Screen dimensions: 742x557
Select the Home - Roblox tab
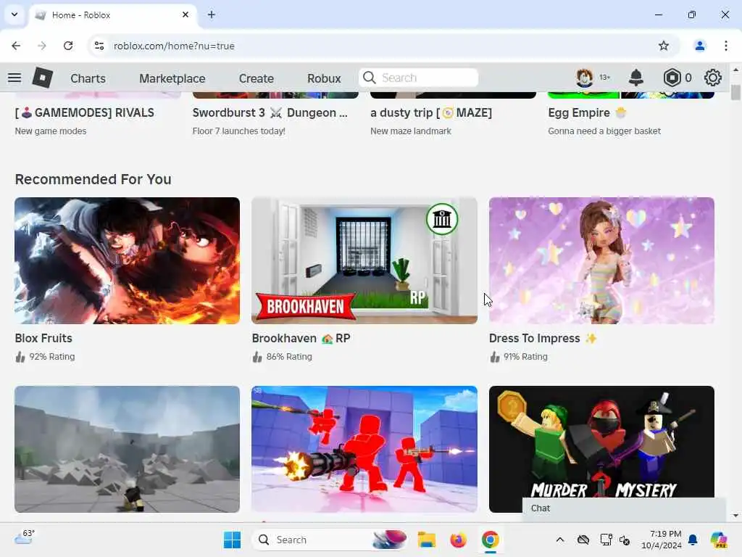[113, 15]
